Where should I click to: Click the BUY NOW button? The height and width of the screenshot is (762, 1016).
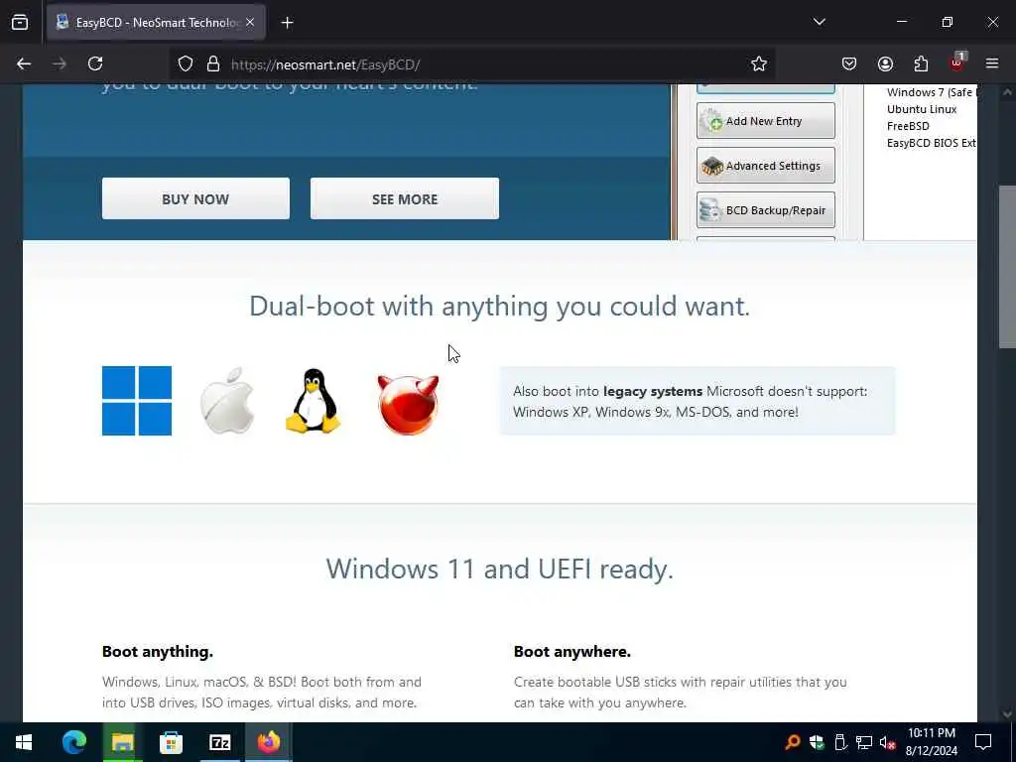pyautogui.click(x=195, y=198)
